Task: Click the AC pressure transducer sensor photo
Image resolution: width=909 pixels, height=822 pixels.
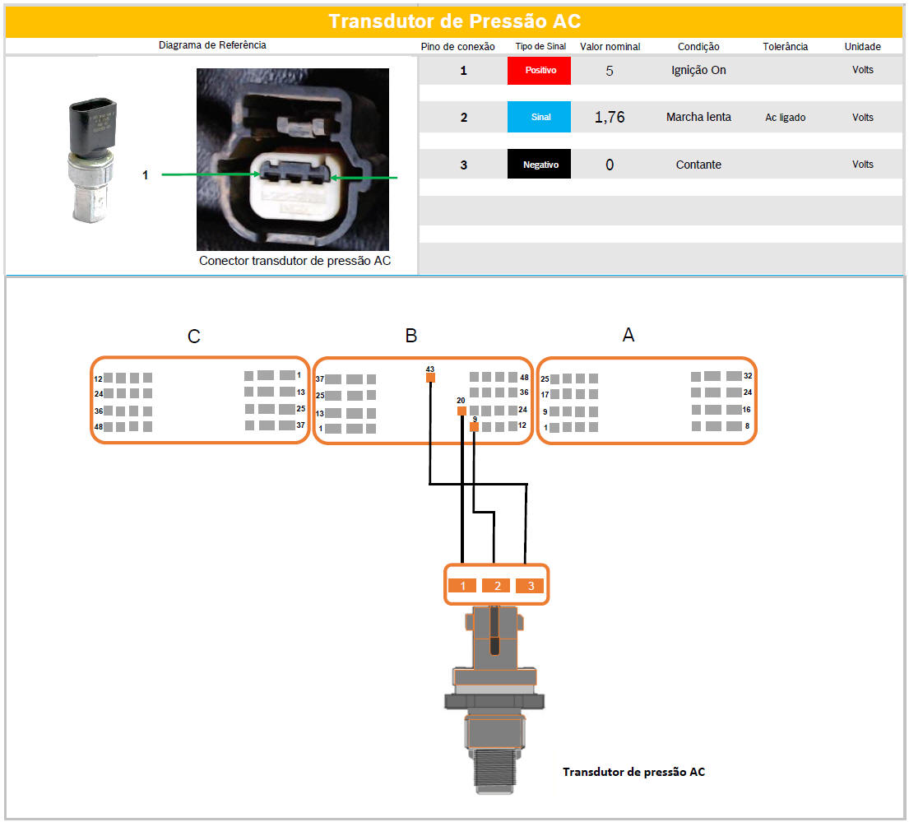Action: point(92,160)
